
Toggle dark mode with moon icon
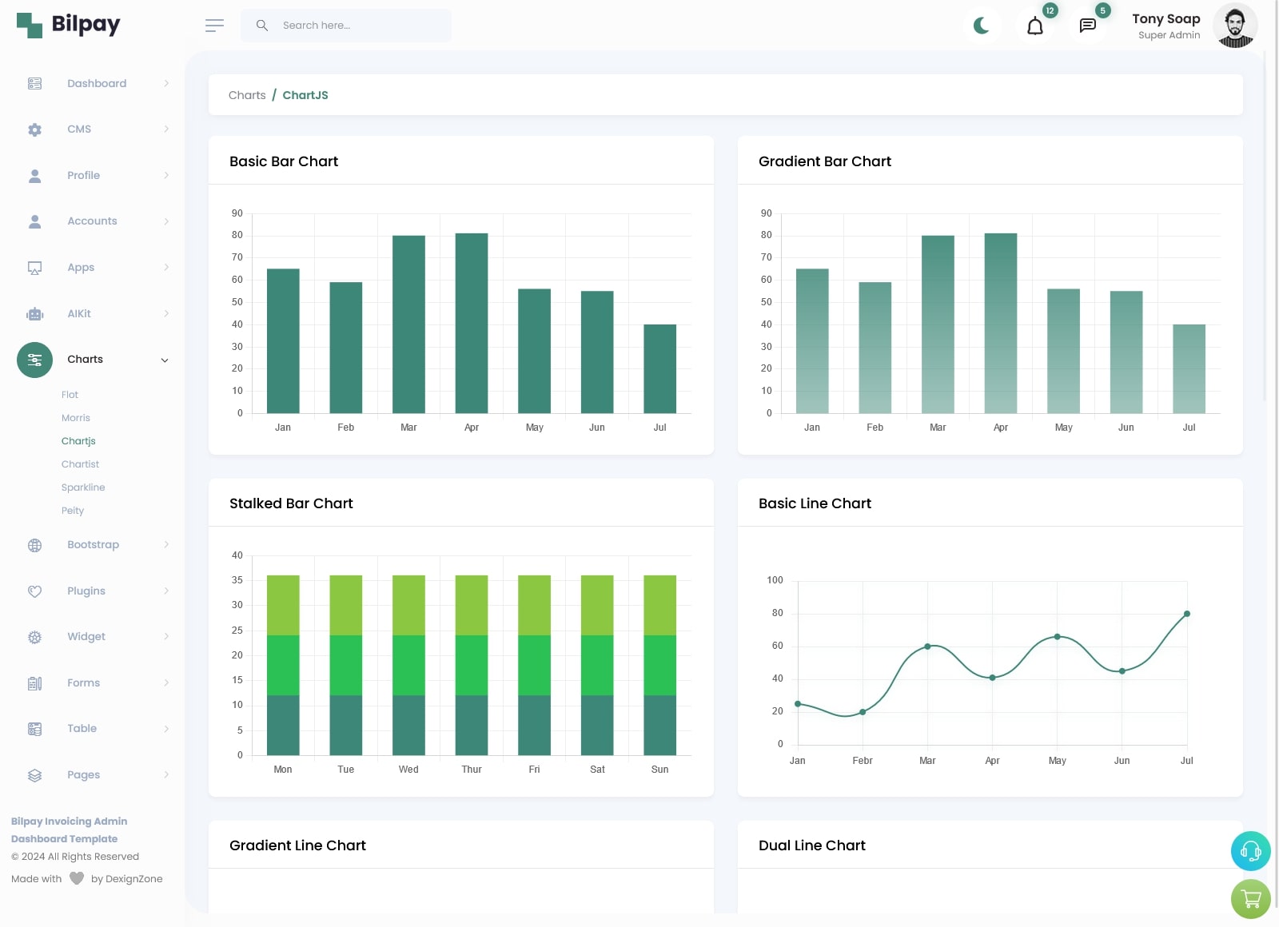982,26
